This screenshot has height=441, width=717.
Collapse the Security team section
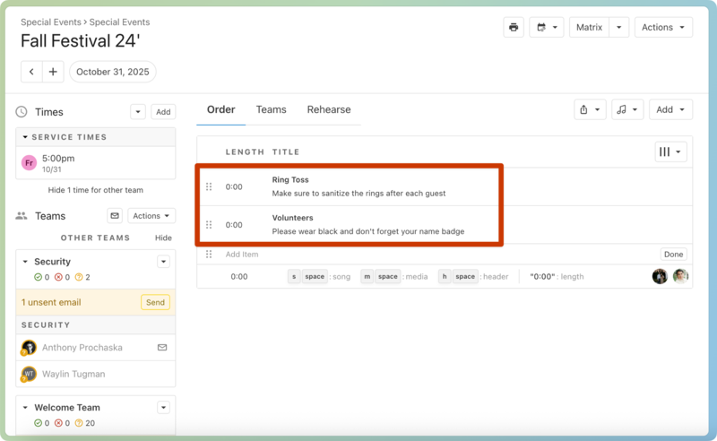(x=24, y=262)
